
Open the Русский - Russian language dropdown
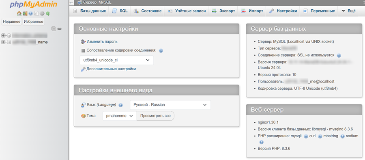(170, 105)
